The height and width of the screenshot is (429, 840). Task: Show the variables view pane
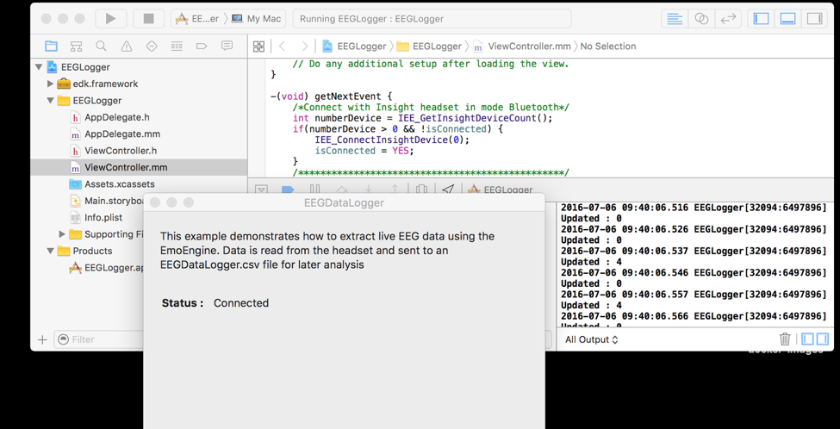click(x=809, y=339)
